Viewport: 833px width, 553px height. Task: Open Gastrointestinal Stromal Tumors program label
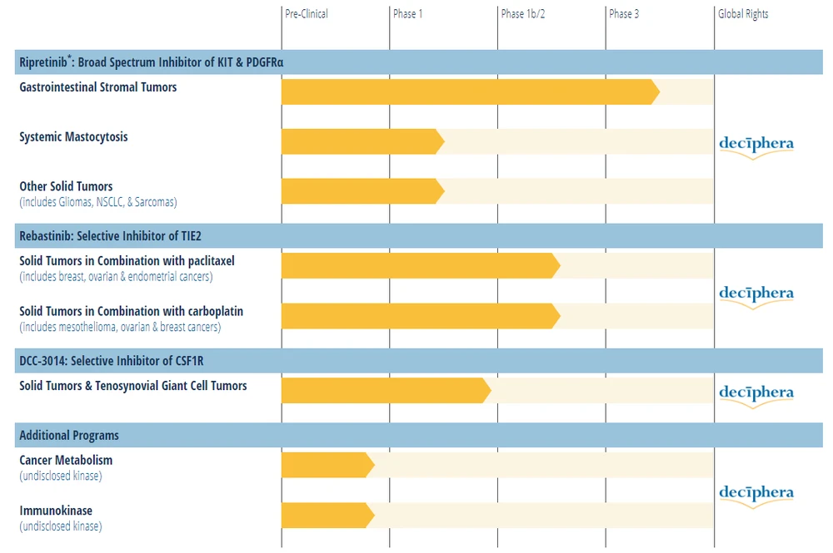click(98, 87)
